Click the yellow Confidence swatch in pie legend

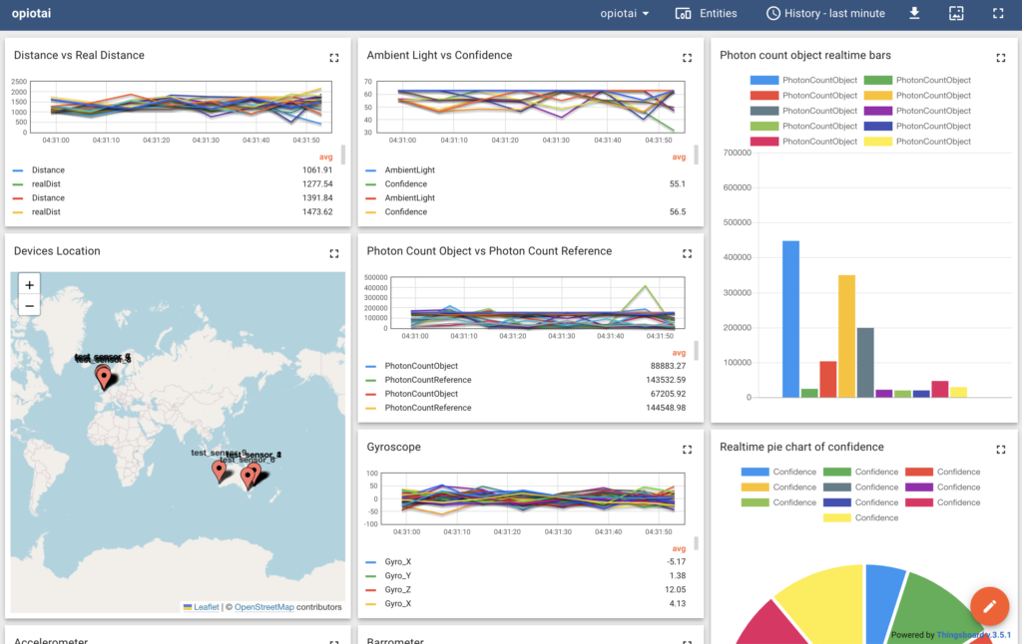837,518
